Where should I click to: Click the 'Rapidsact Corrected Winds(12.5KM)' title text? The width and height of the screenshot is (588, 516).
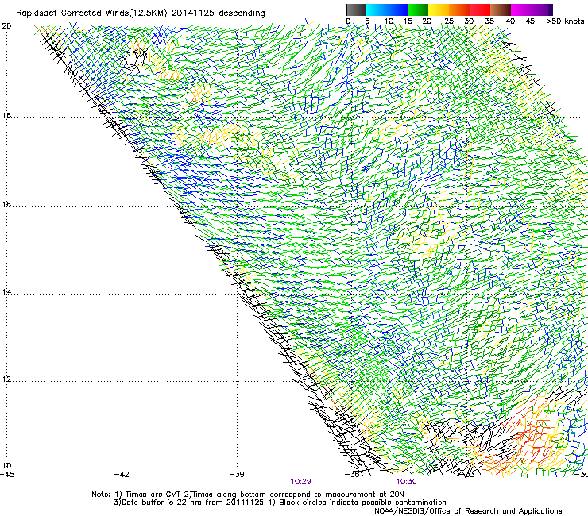tap(91, 13)
